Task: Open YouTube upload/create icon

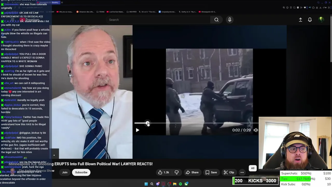Action: [300, 20]
